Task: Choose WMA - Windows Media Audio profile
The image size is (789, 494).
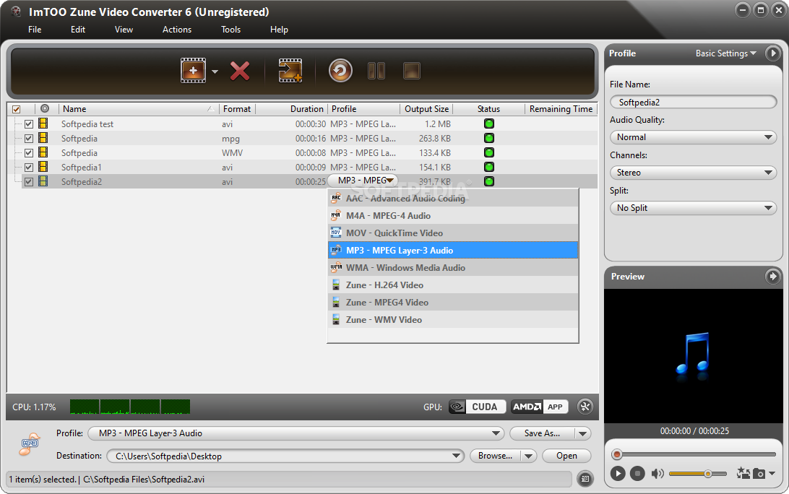Action: (x=453, y=268)
